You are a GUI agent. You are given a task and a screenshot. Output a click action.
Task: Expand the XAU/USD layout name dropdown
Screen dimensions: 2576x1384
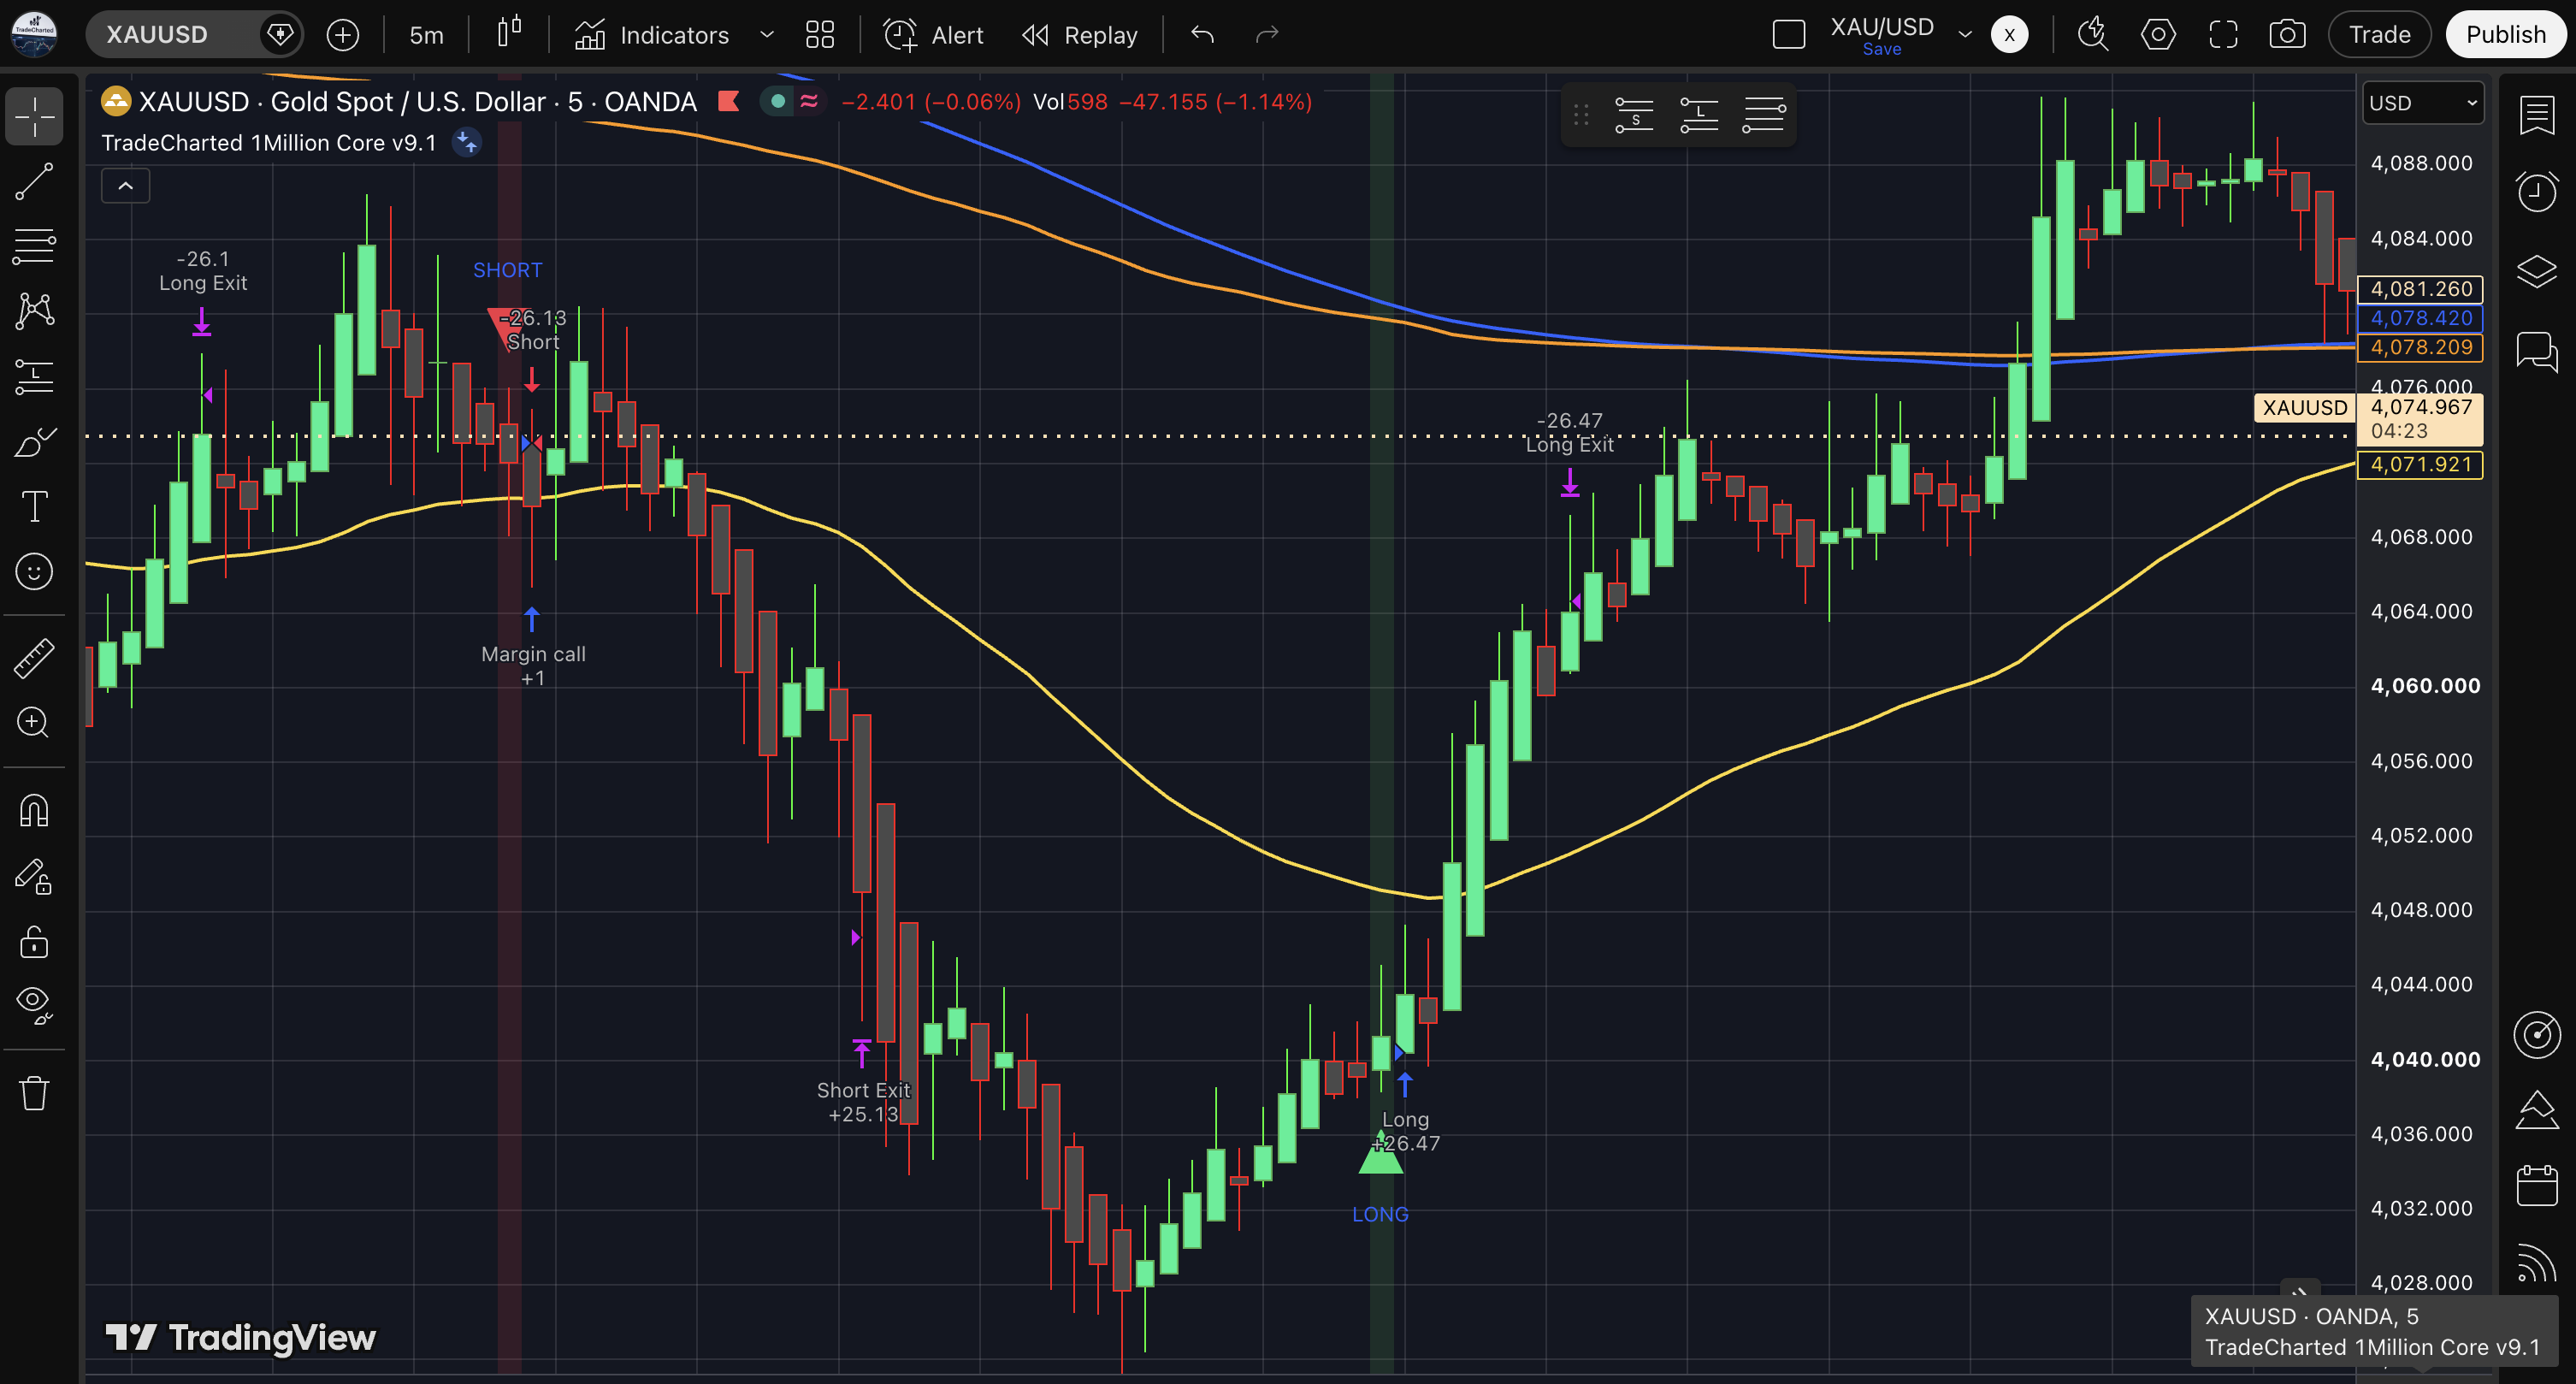[x=1964, y=35]
